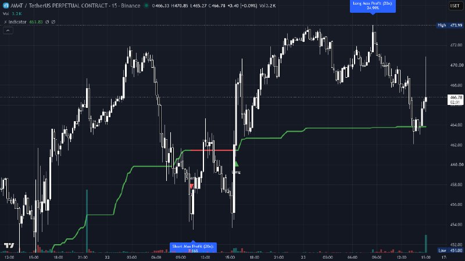Click the green market status dot
Viewport: 465px width, 261px height.
[x=146, y=6]
